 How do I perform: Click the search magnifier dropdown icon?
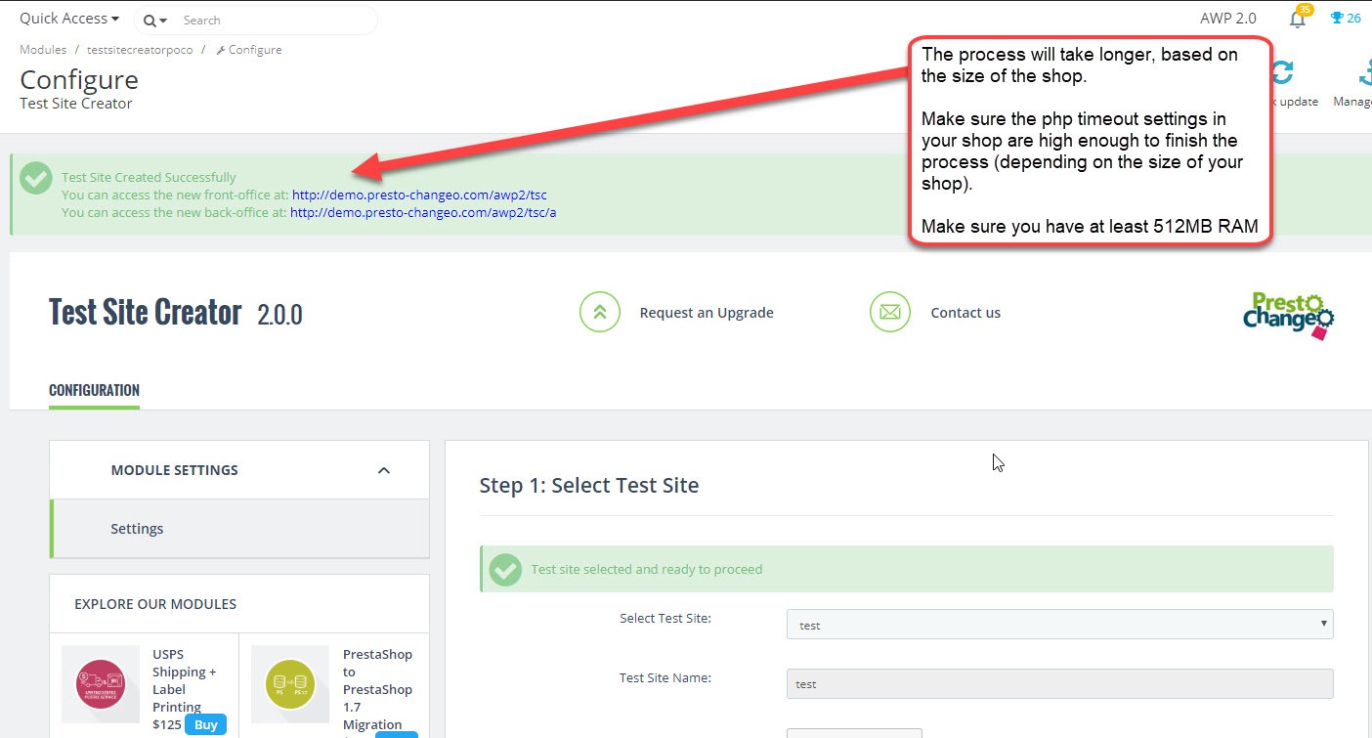point(153,21)
